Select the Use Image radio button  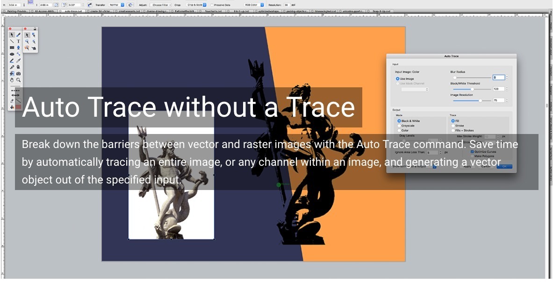pyautogui.click(x=398, y=78)
